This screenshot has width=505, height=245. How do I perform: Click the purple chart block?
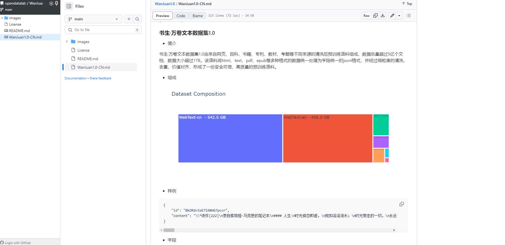pos(381,142)
